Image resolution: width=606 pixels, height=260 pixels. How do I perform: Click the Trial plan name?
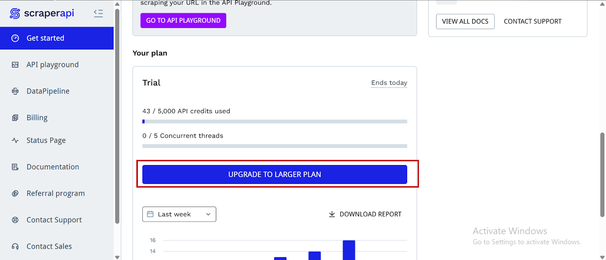(x=151, y=83)
